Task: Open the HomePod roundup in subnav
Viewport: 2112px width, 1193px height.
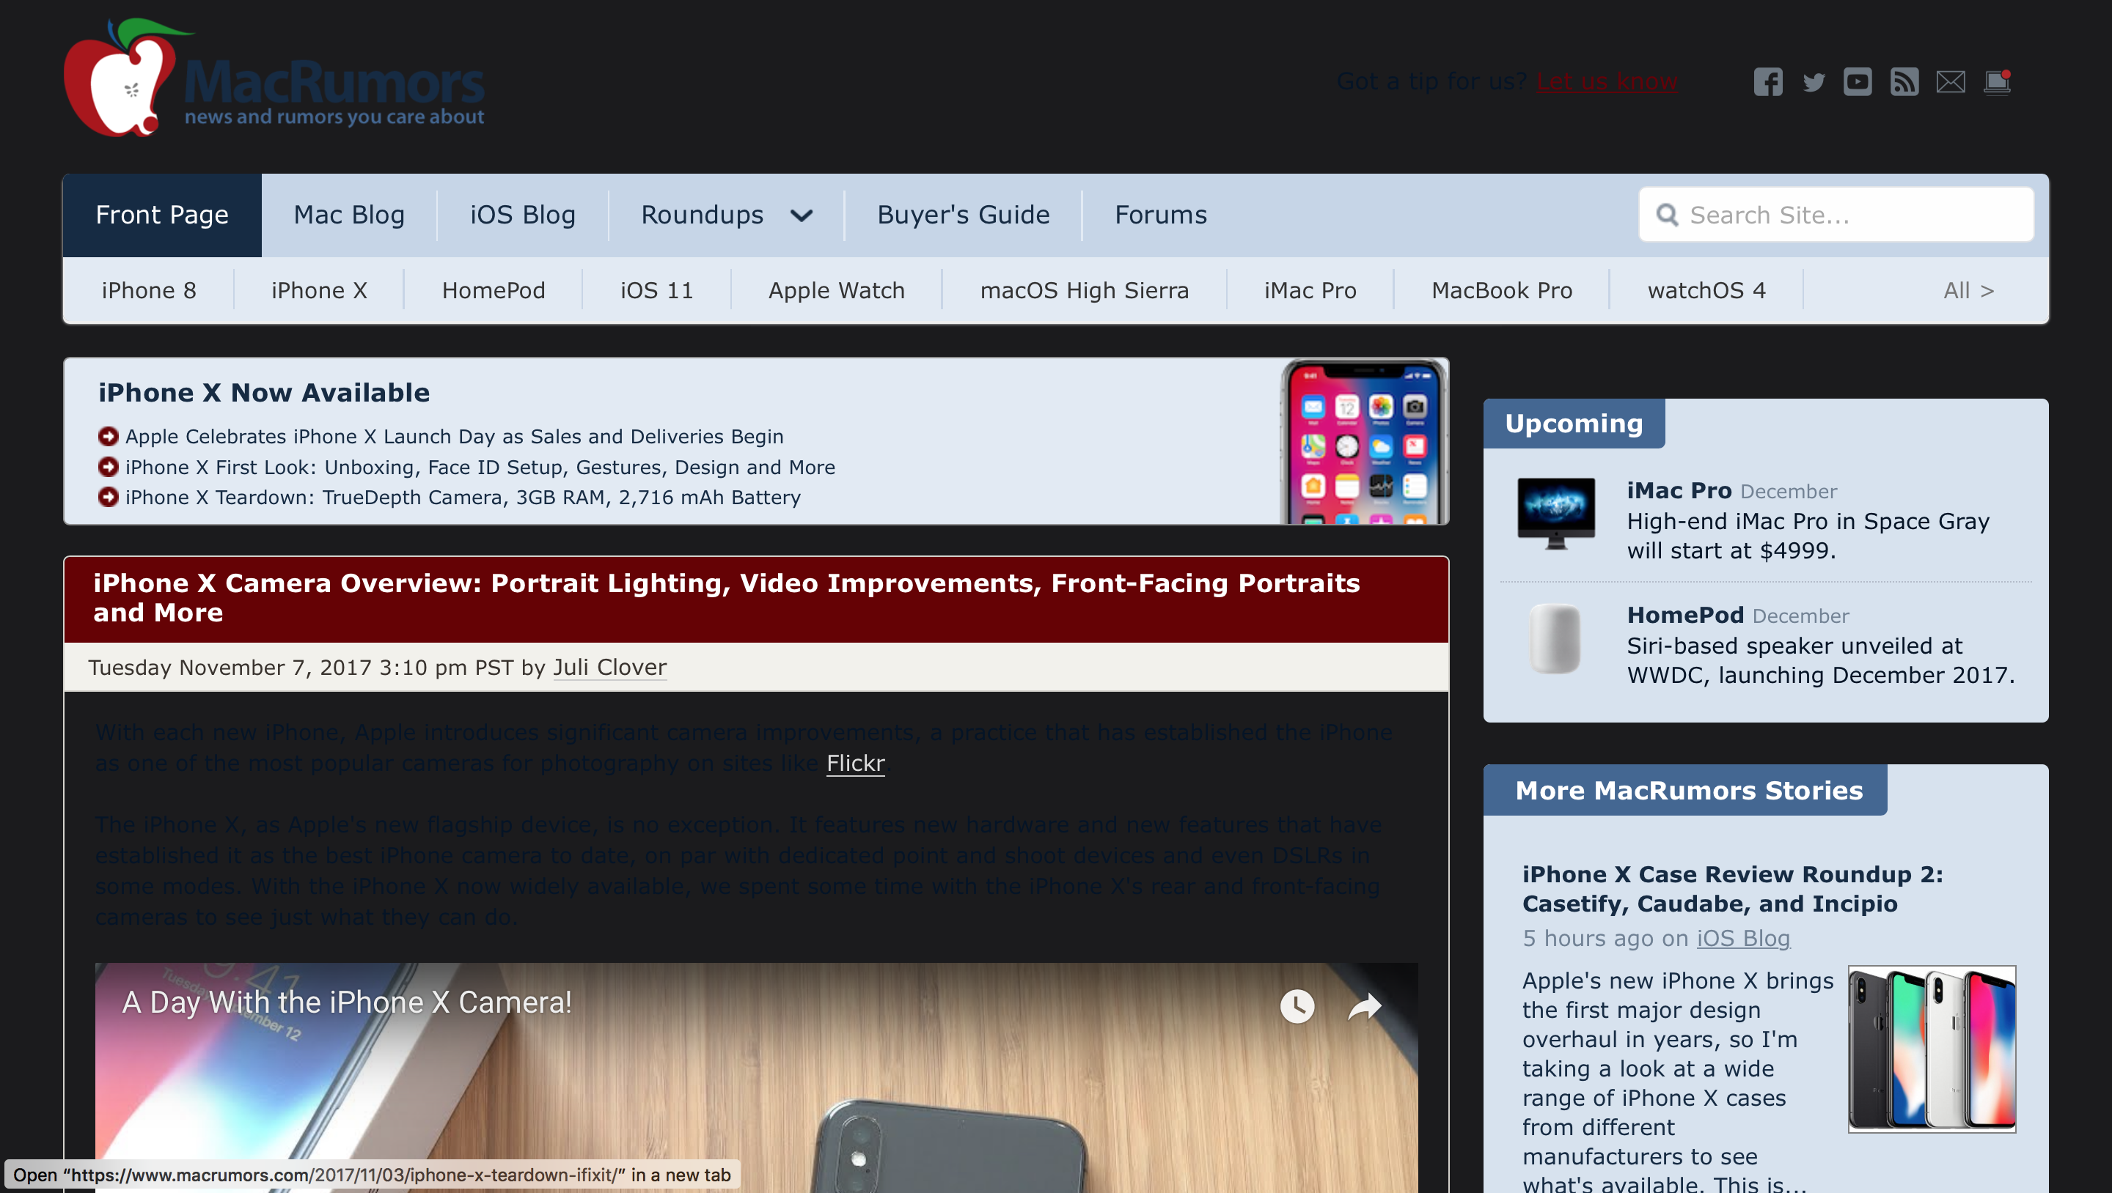Action: click(x=494, y=290)
